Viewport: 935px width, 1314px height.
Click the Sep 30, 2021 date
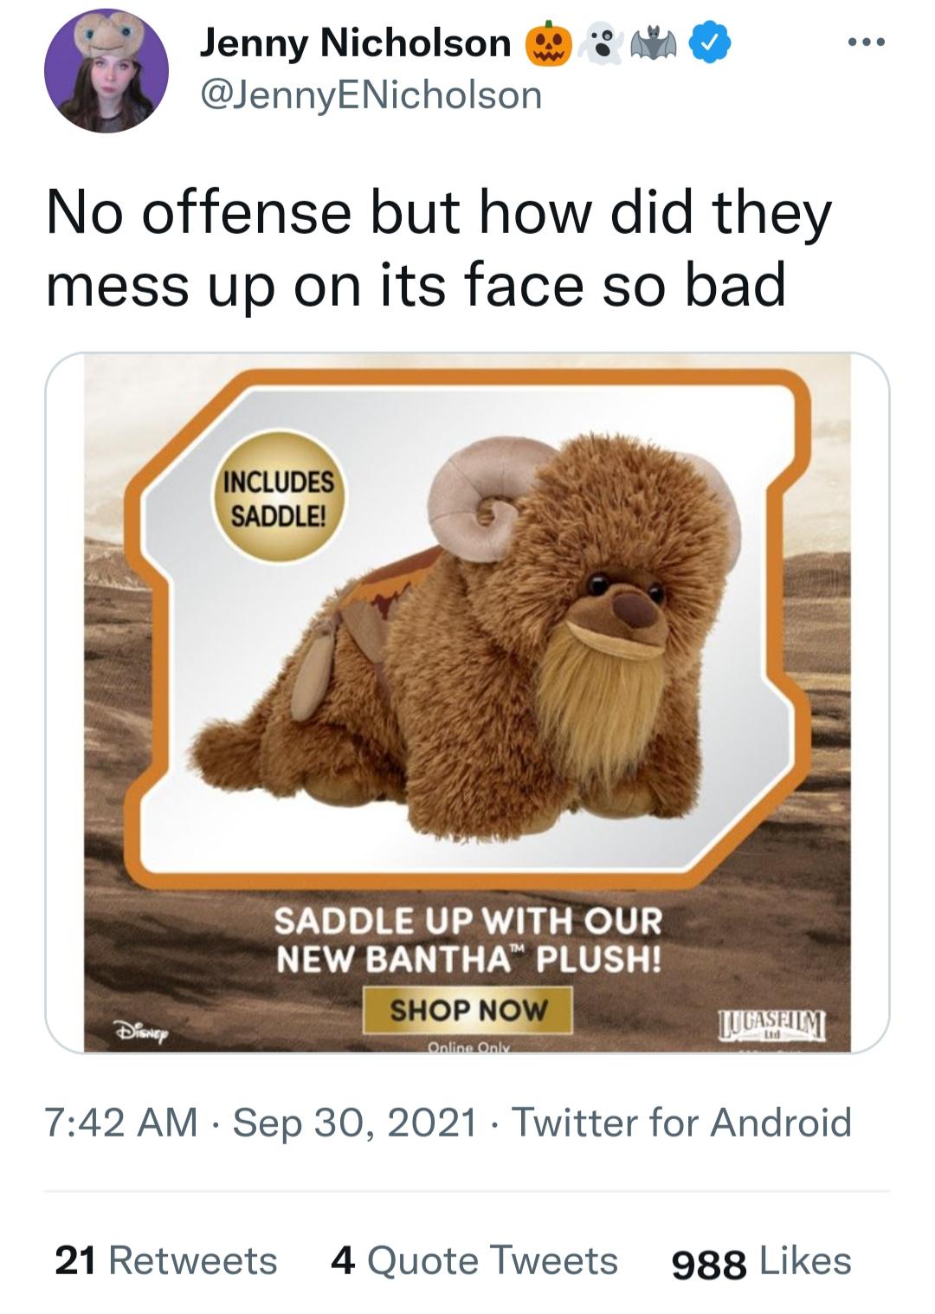tap(355, 1123)
